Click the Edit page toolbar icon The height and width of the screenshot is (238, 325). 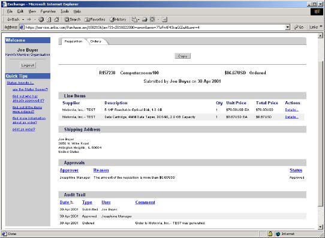pos(152,19)
